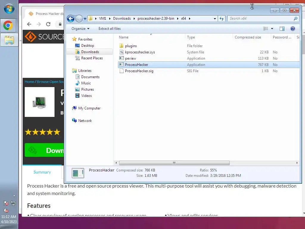Open recent pages dropdown next to Forward
The width and height of the screenshot is (305, 229).
click(x=85, y=19)
